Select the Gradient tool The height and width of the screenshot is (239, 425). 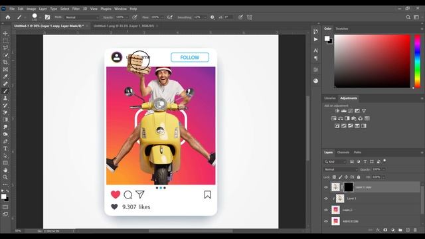tap(5, 119)
